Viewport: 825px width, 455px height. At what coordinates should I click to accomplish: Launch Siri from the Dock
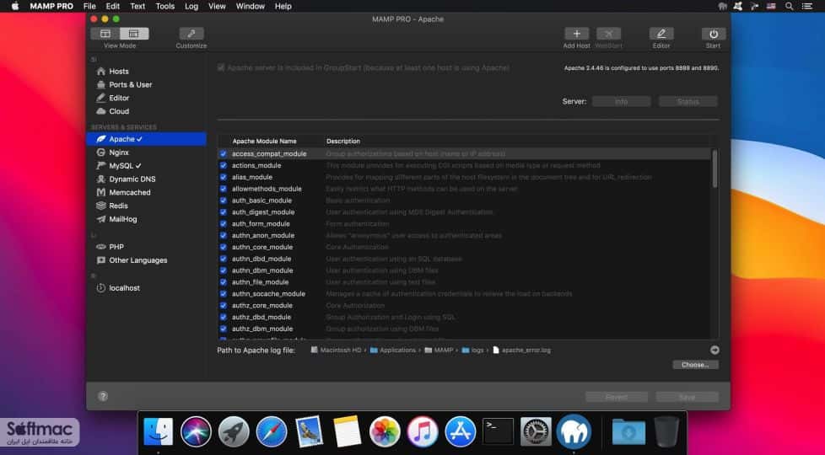point(196,431)
